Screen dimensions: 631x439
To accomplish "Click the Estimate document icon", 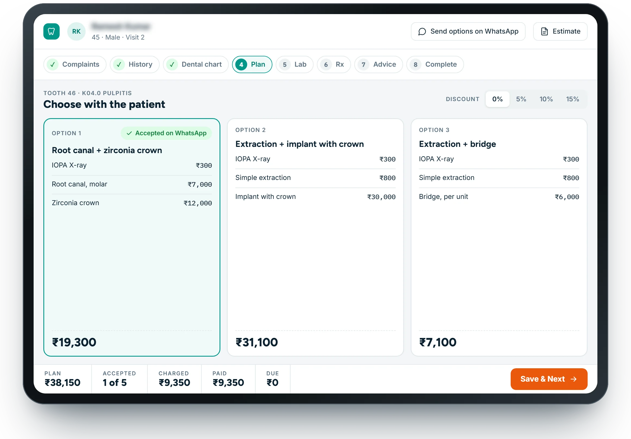I will (544, 32).
